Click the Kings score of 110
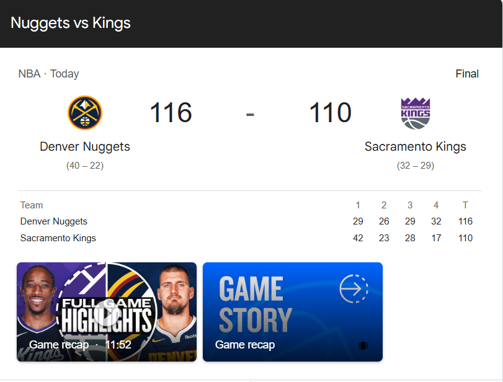Screen dimensions: 503x382 pyautogui.click(x=330, y=113)
